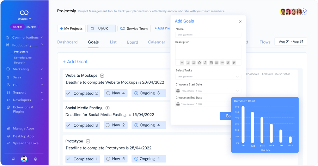Click the add team member icon

pos(304,12)
